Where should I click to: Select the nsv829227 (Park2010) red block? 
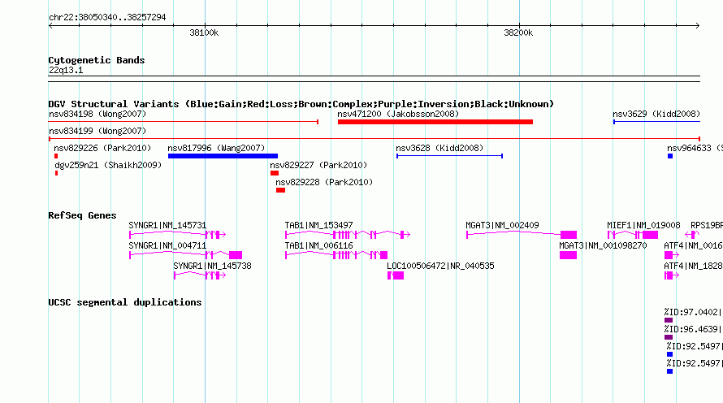pyautogui.click(x=275, y=173)
